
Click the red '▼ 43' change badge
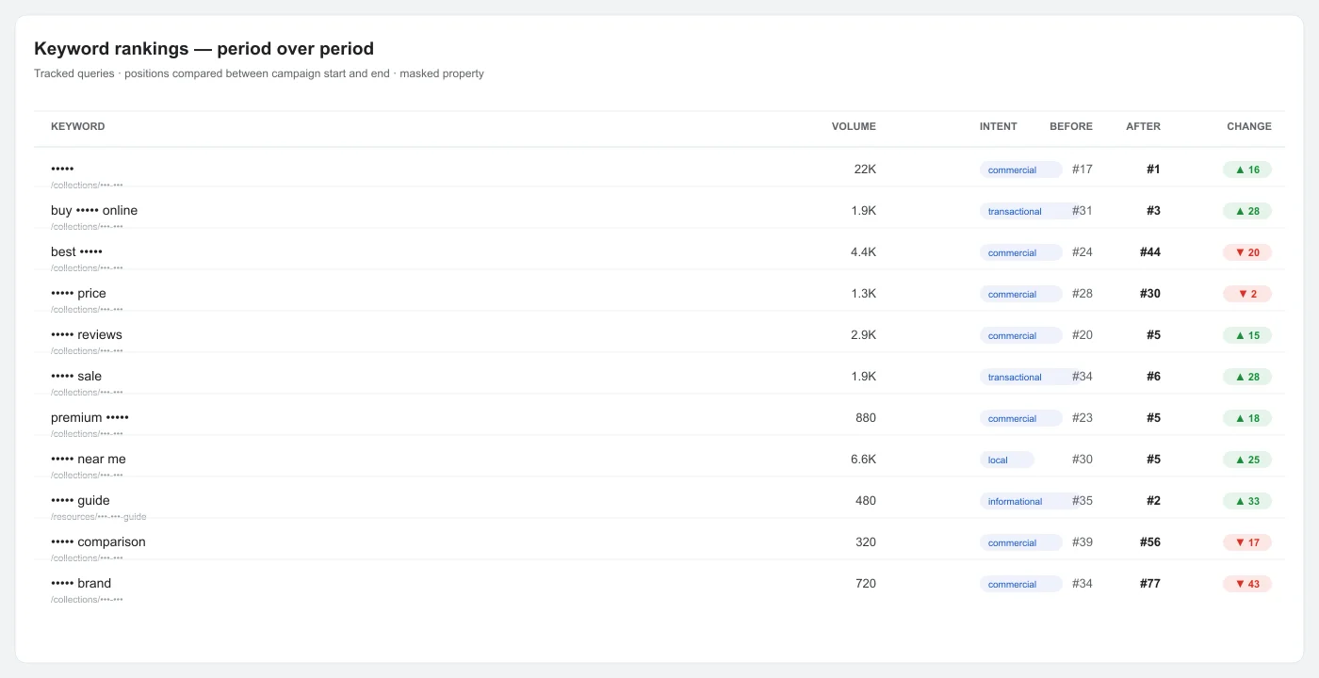coord(1247,584)
